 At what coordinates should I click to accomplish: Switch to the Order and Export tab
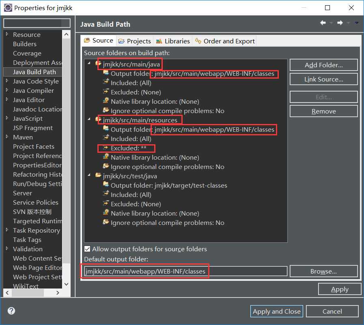click(x=225, y=41)
